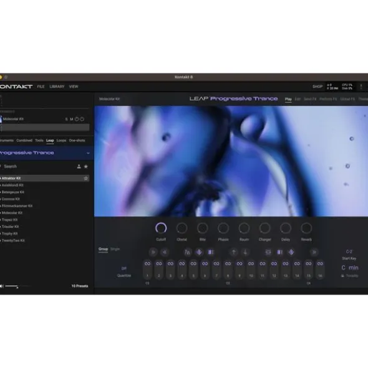Open the min scale selector
Image resolution: width=368 pixels, height=368 pixels.
point(354,268)
